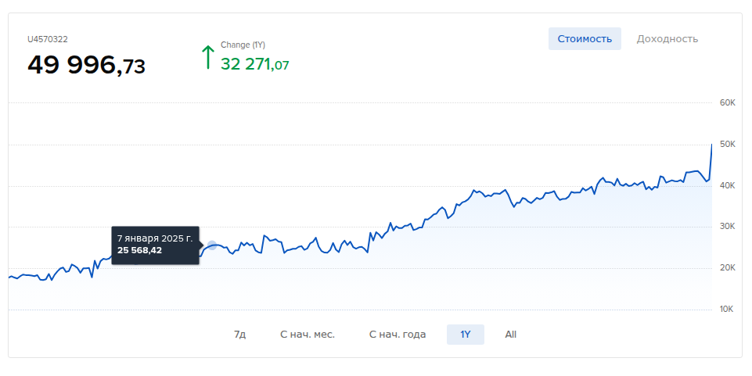Click the change amount 32 271,07
The width and height of the screenshot is (752, 376).
(254, 65)
